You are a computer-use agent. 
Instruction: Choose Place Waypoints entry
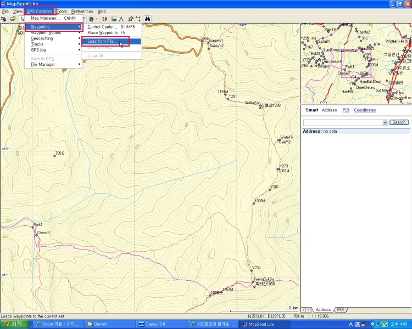click(x=111, y=32)
